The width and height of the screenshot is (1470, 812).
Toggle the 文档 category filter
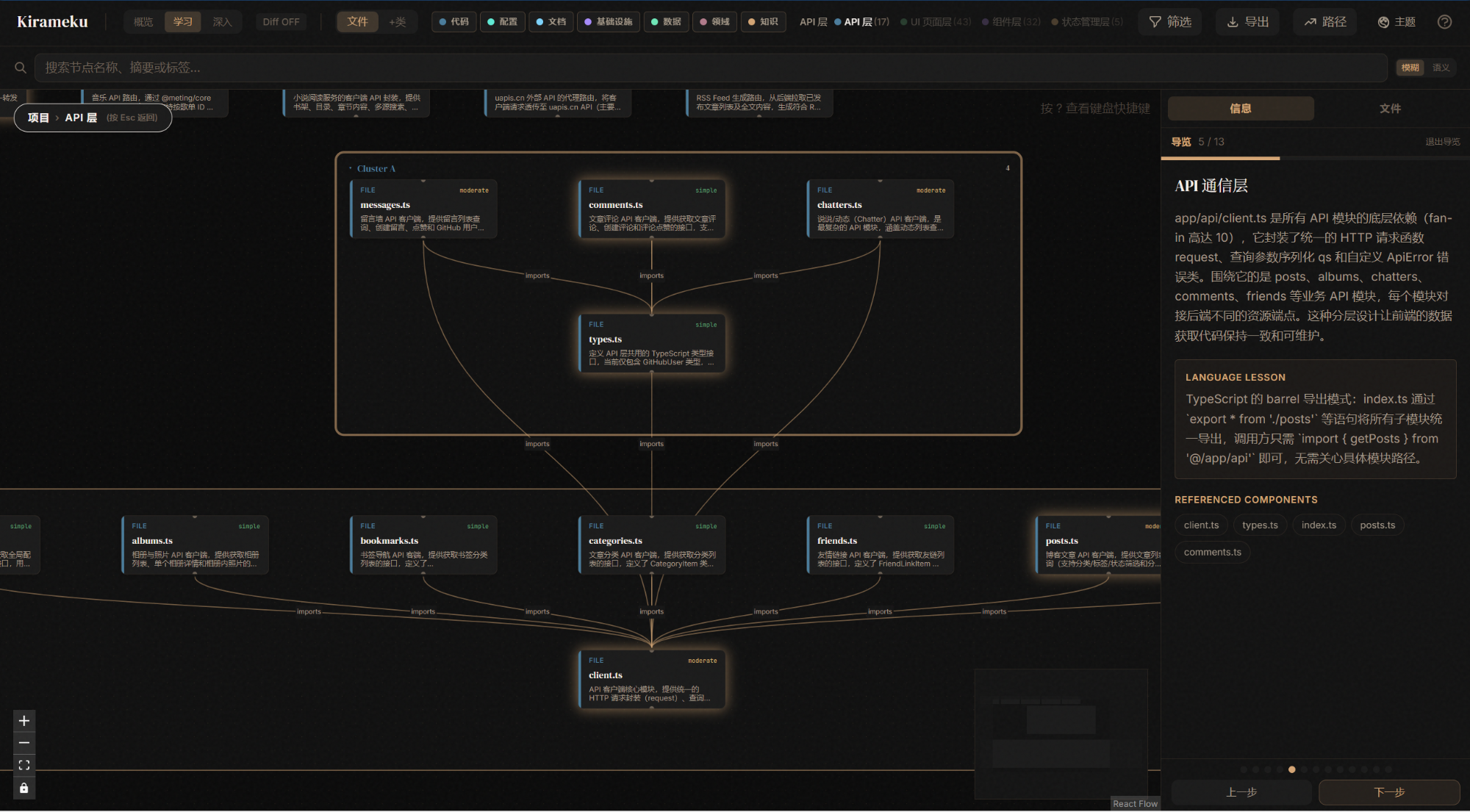pyautogui.click(x=551, y=22)
